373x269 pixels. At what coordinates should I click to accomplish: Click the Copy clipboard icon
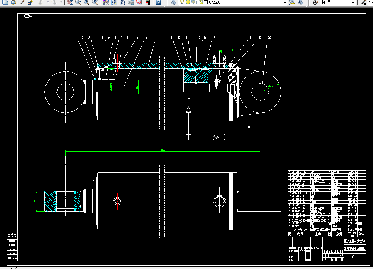(5, 2)
